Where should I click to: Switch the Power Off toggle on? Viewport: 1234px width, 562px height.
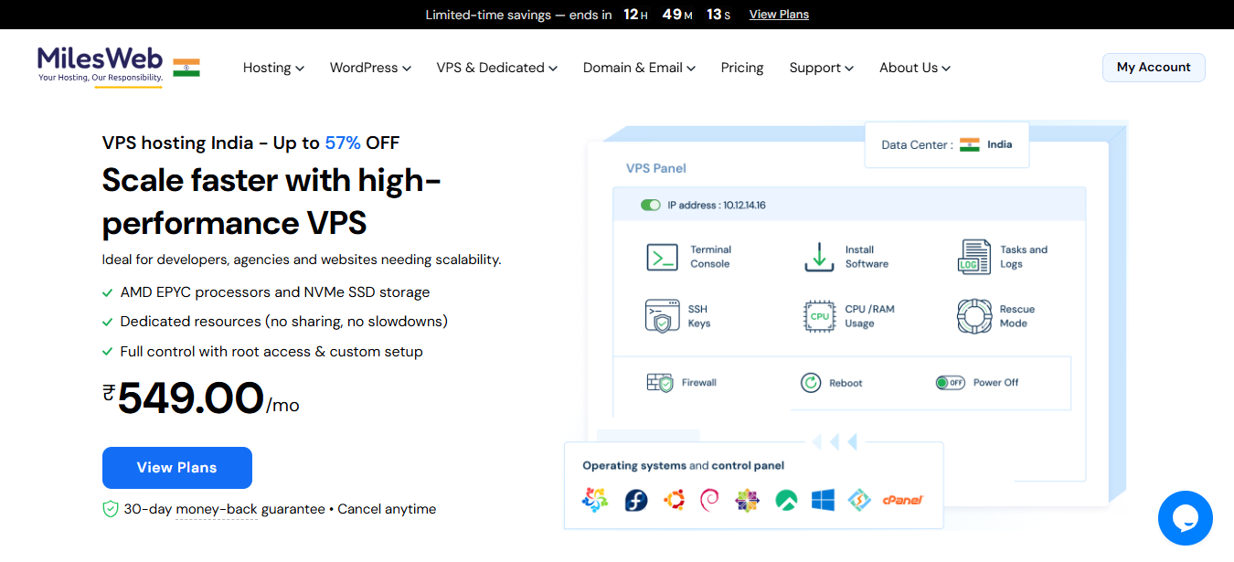click(x=951, y=382)
